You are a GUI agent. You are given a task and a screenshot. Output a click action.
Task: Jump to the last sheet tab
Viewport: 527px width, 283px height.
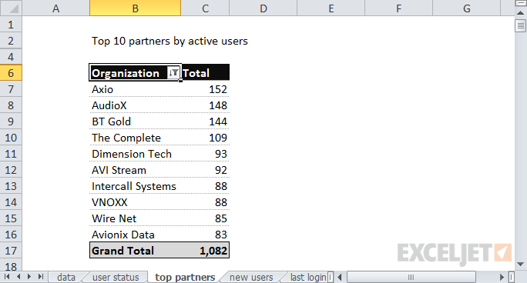[41, 277]
